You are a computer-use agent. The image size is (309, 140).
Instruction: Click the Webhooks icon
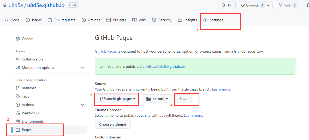click(x=18, y=113)
